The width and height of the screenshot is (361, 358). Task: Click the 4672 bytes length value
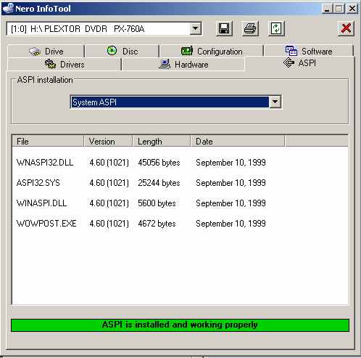coord(157,224)
